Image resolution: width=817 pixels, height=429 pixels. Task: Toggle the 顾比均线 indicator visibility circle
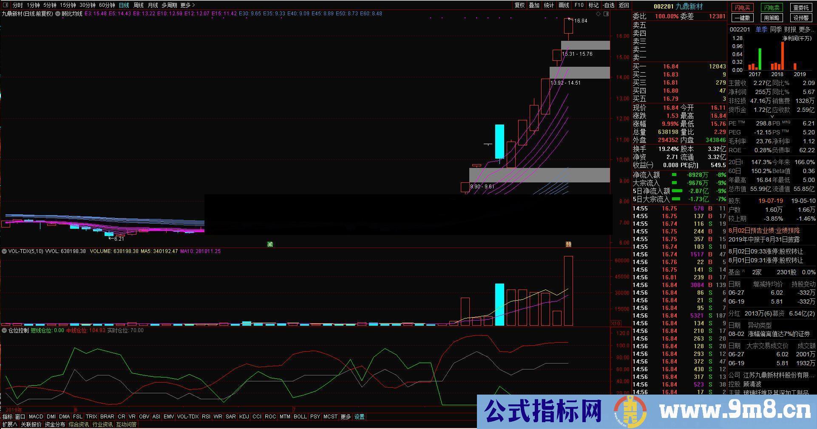point(58,14)
